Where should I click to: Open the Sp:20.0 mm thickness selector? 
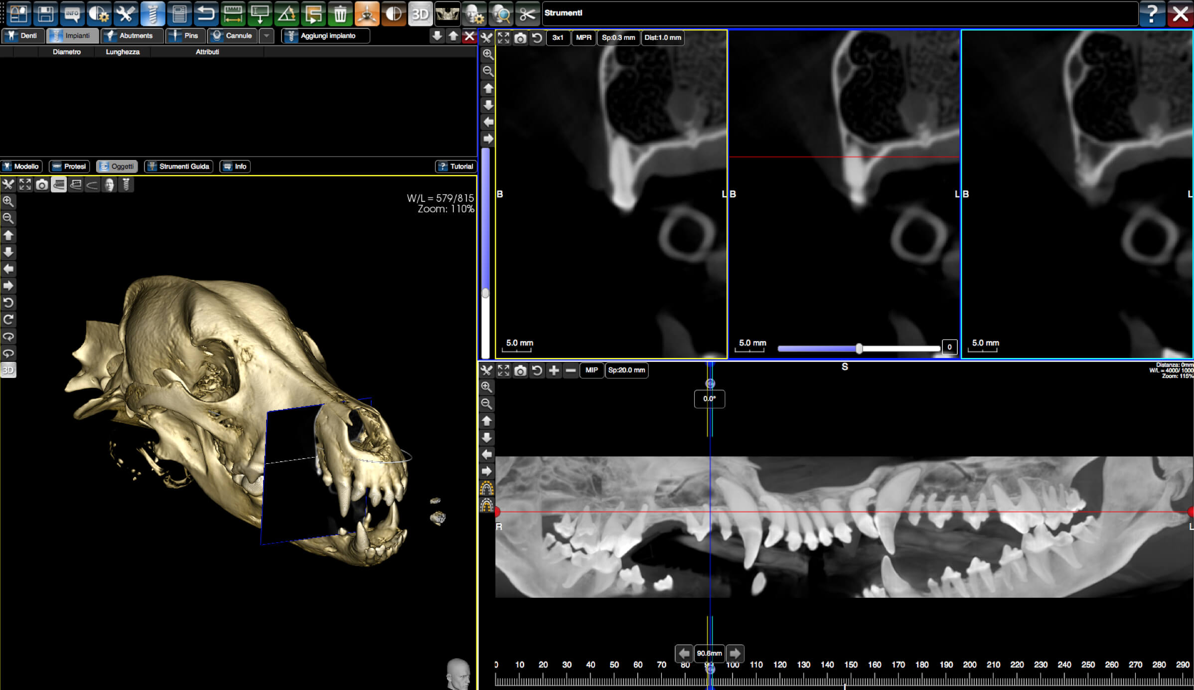626,370
